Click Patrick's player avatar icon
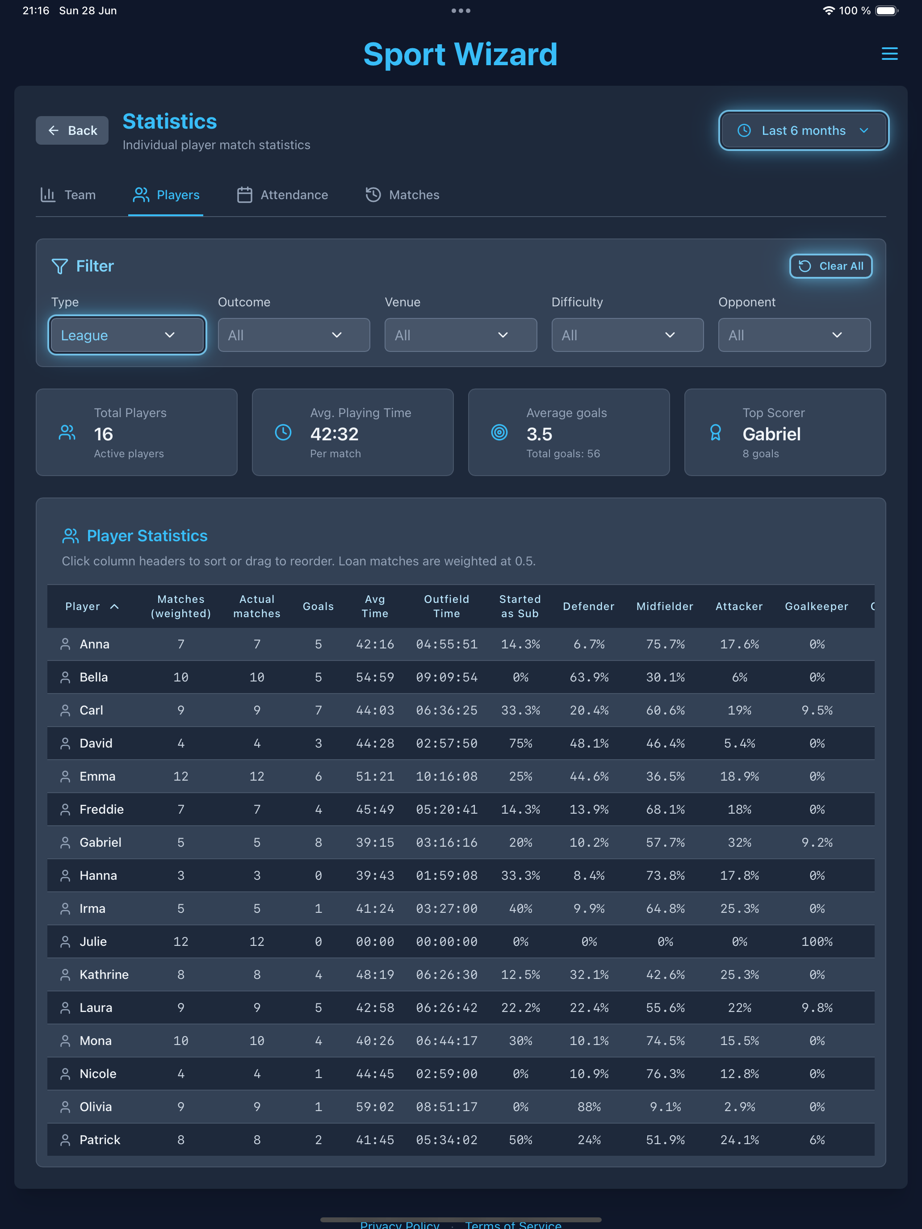 (x=65, y=1140)
